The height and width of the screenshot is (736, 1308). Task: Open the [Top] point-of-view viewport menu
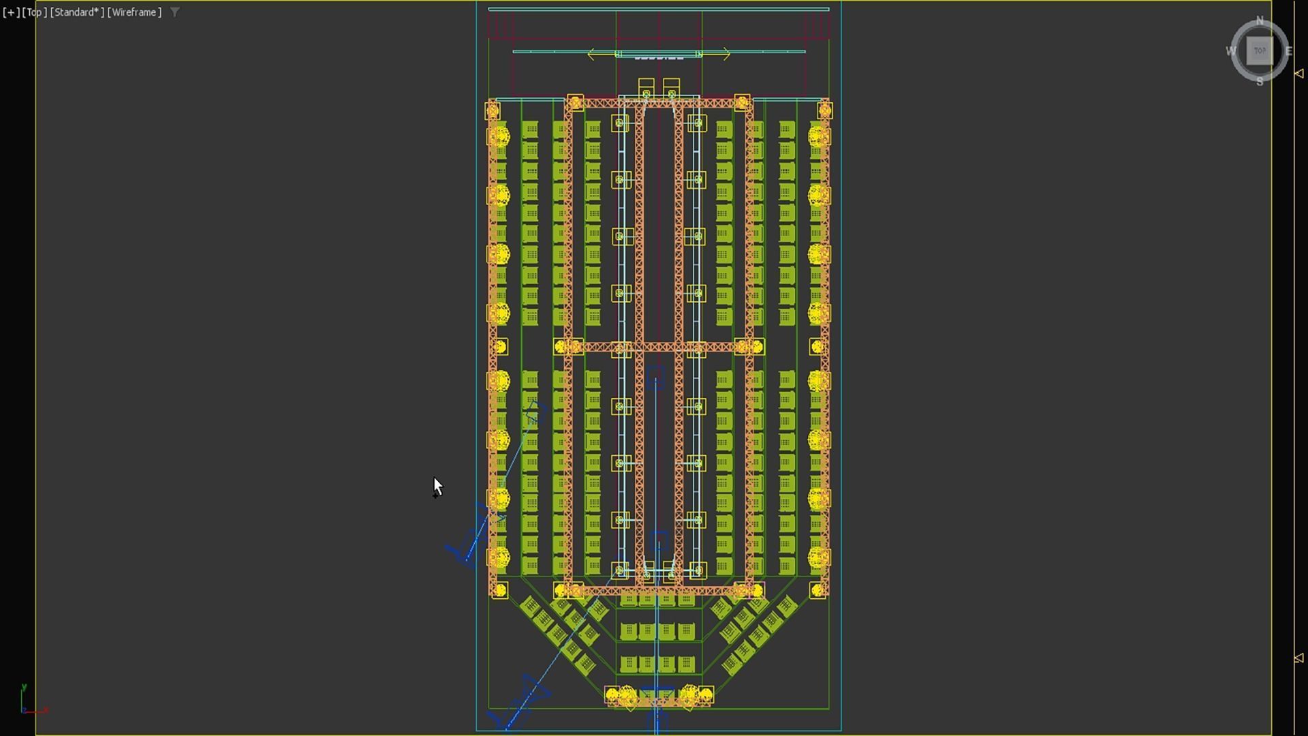pyautogui.click(x=35, y=12)
